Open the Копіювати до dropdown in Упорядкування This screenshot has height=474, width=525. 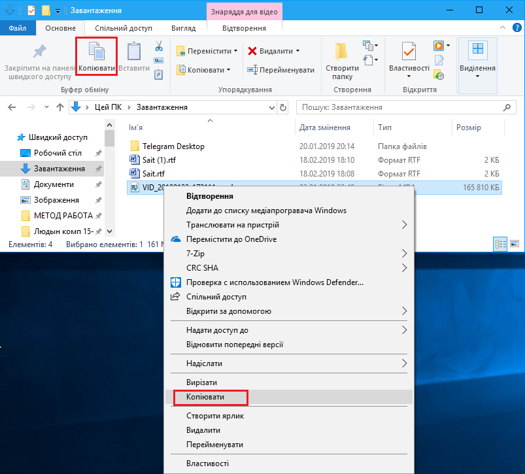click(203, 70)
